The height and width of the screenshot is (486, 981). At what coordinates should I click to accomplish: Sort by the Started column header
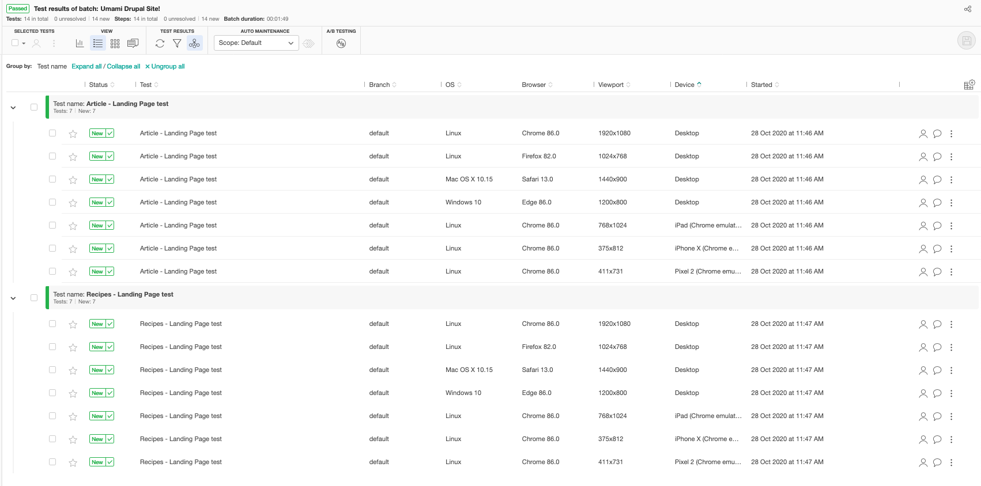click(761, 85)
